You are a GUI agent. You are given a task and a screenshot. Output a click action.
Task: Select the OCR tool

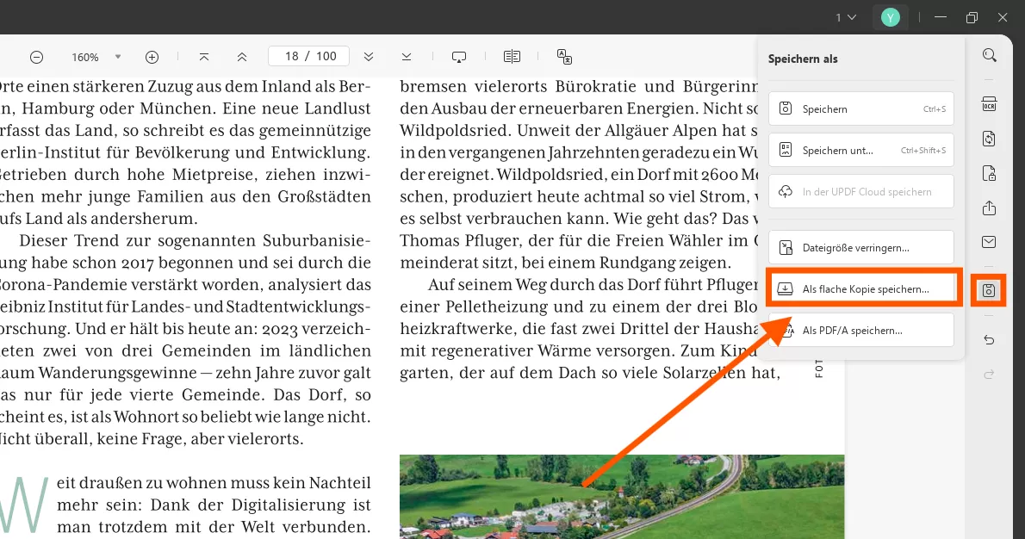(x=989, y=102)
